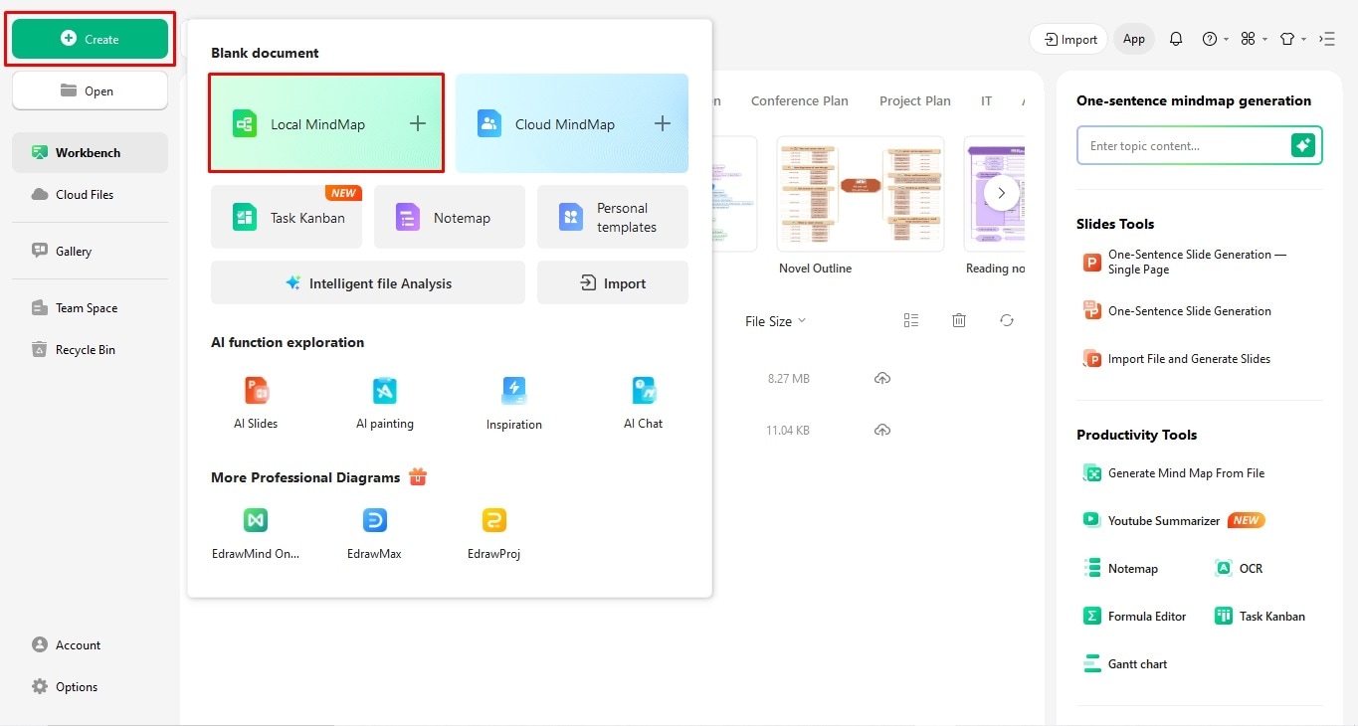Viewport: 1358px width, 726px height.
Task: Open the Novel Outline template thumbnail
Action: 860,193
